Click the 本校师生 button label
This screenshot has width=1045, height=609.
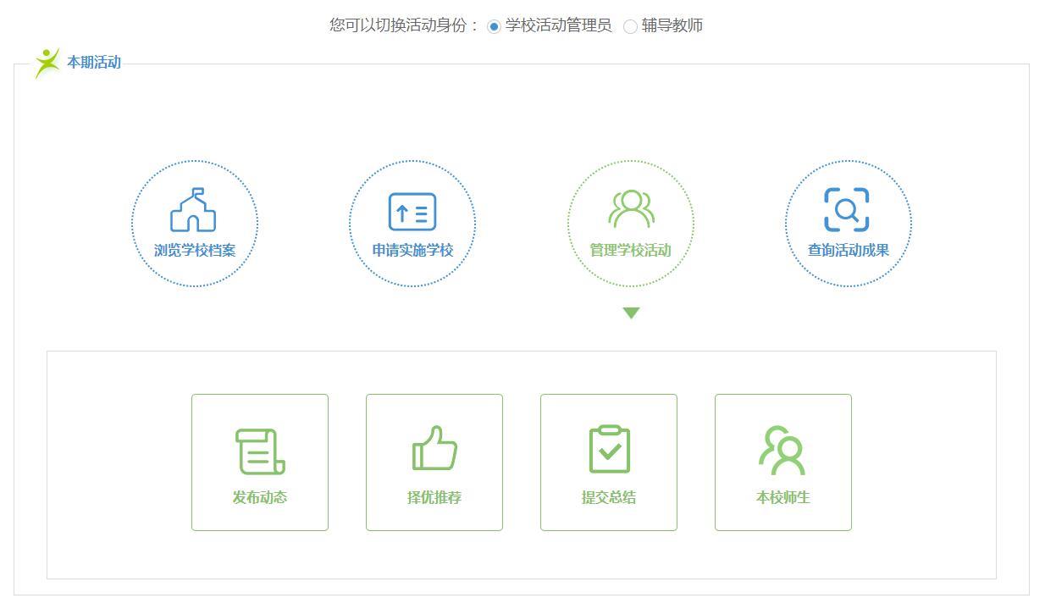[x=783, y=498]
